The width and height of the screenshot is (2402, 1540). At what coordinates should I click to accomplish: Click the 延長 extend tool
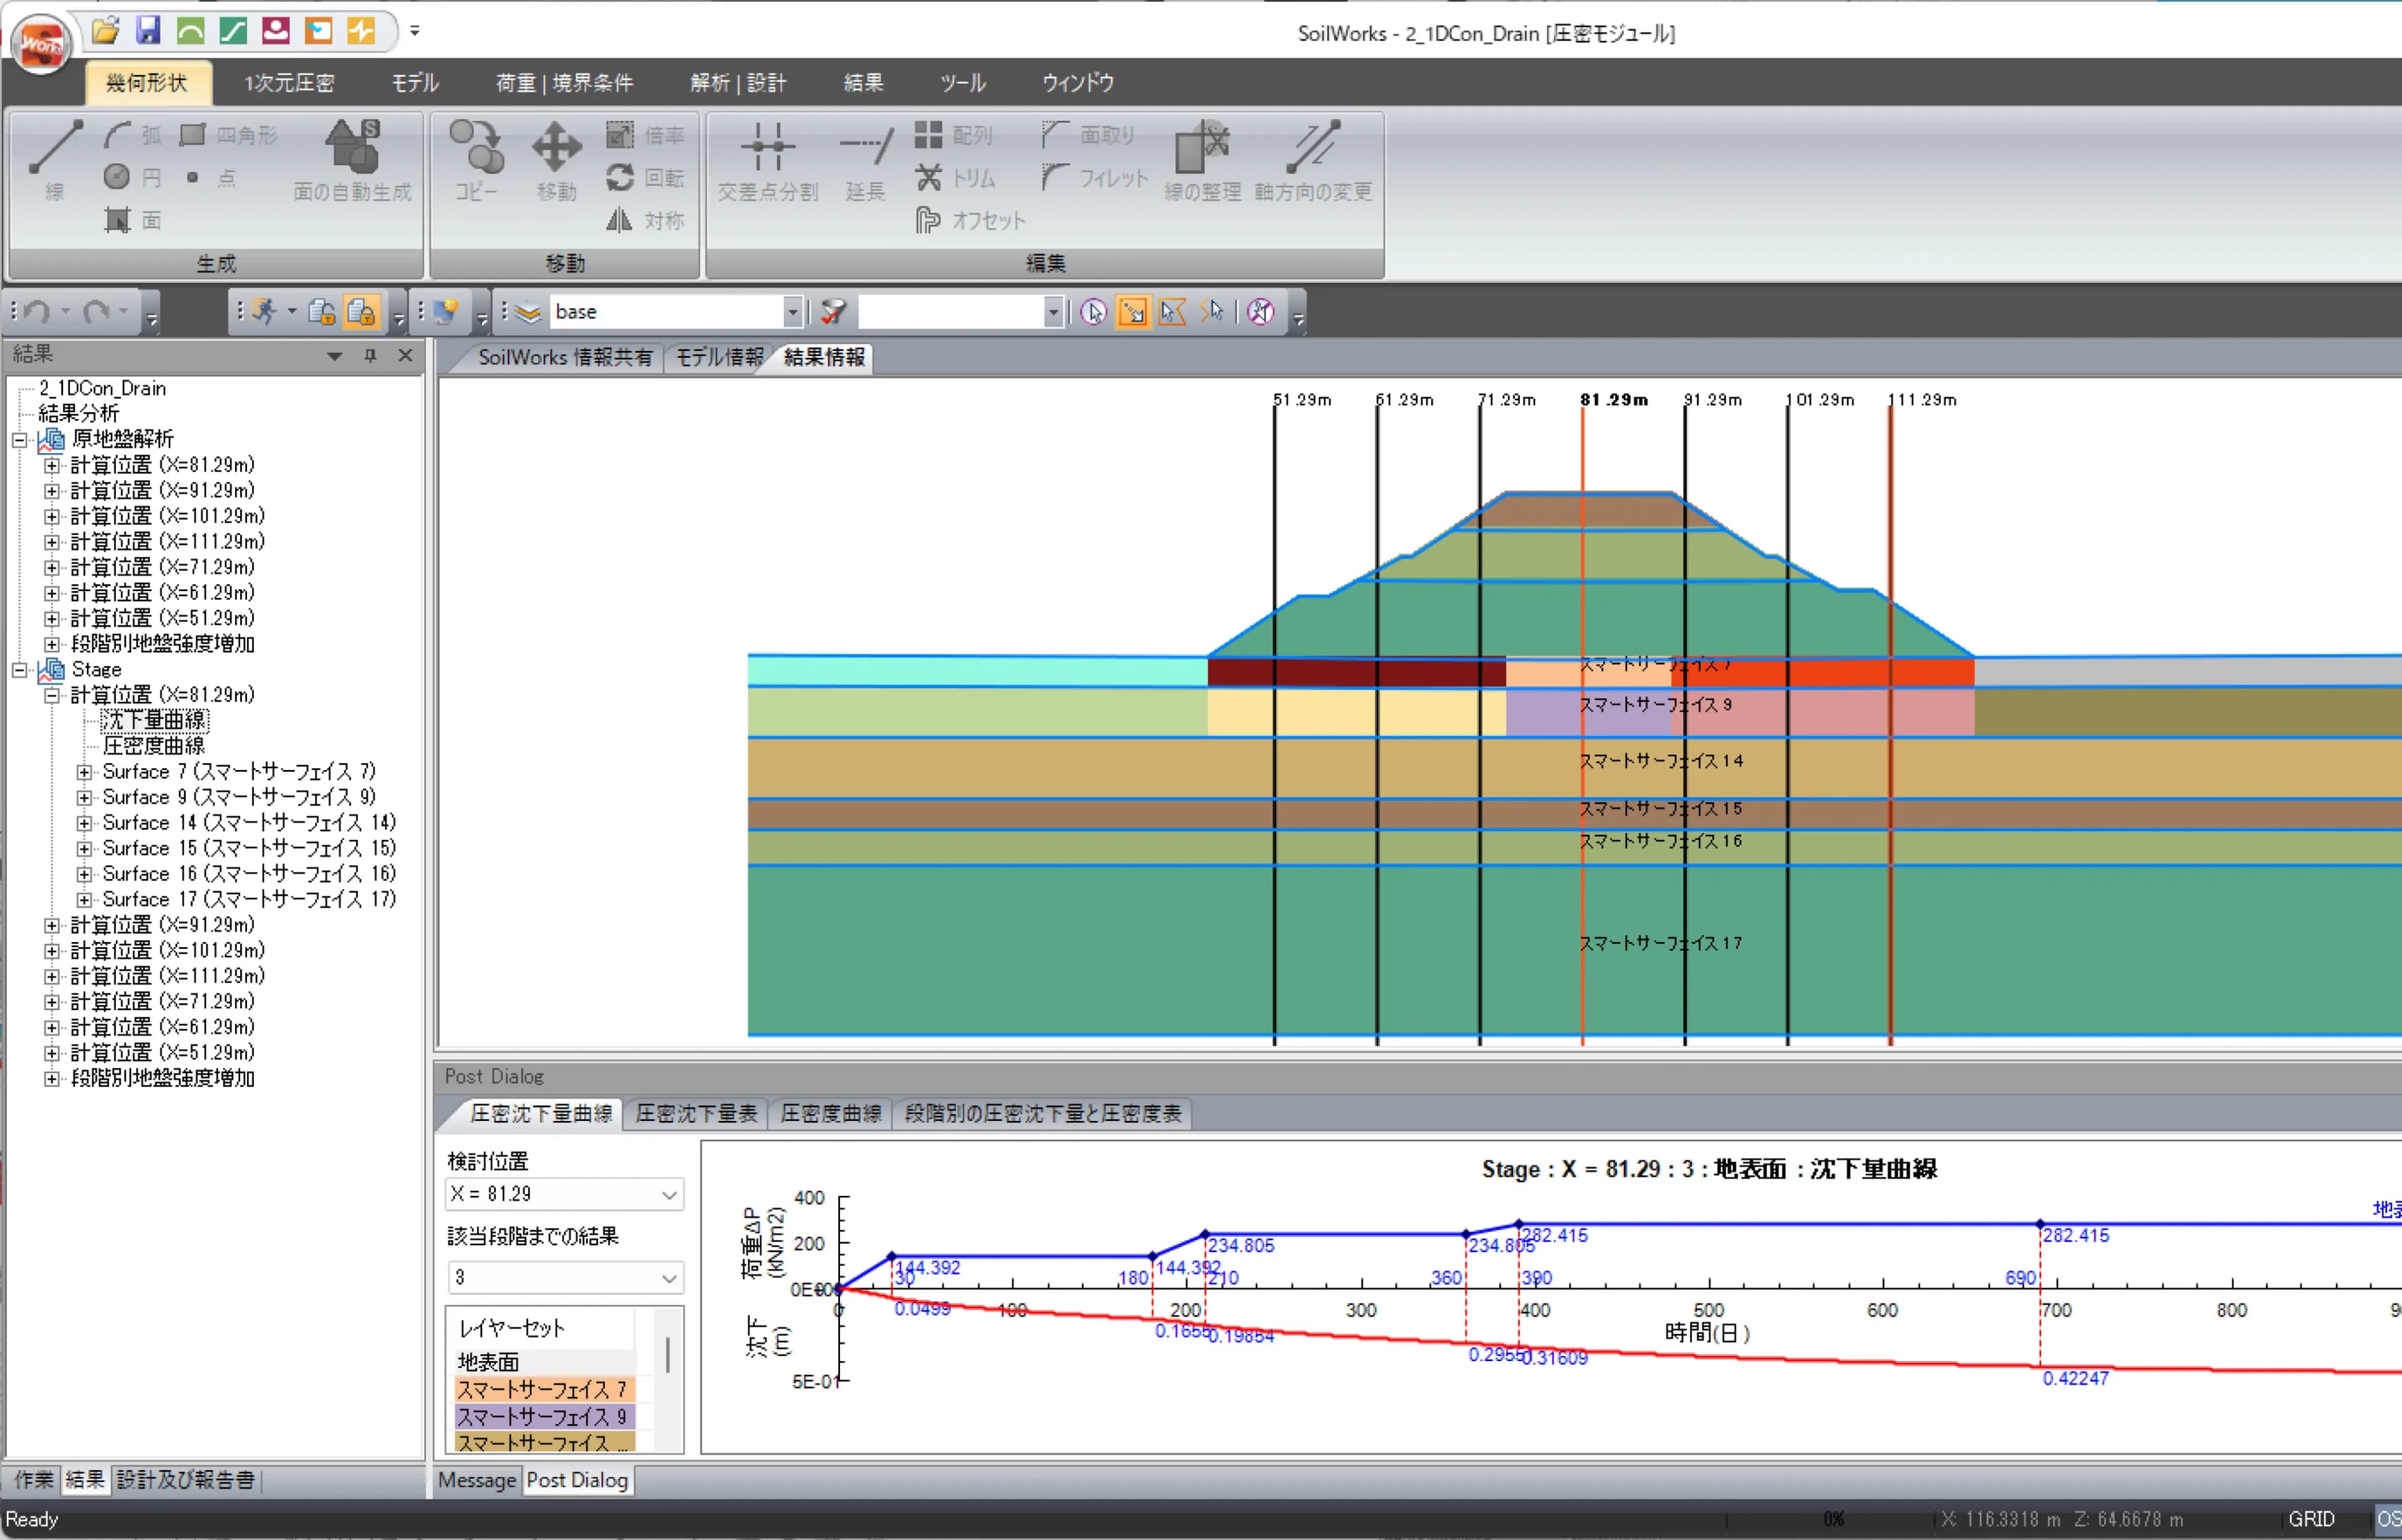click(866, 160)
